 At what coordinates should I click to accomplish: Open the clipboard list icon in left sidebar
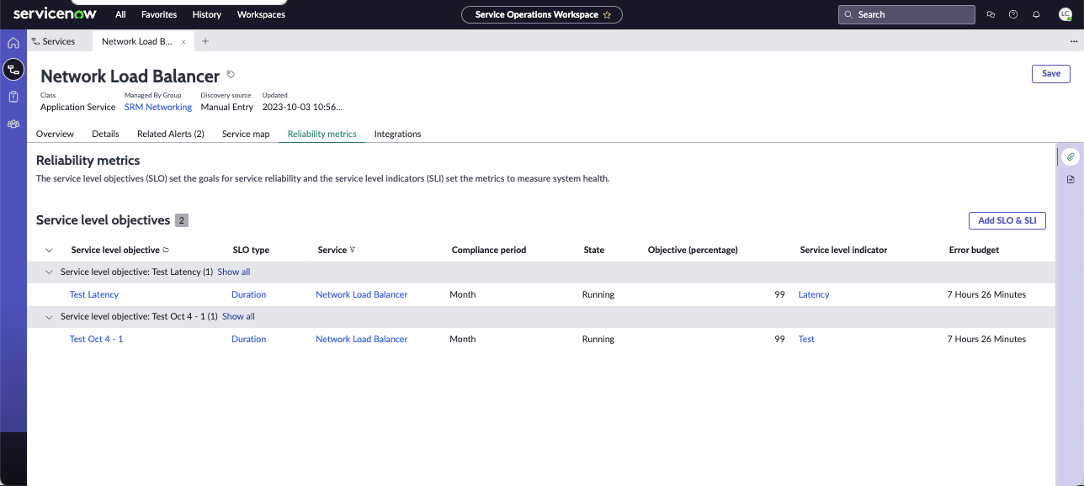click(x=13, y=97)
